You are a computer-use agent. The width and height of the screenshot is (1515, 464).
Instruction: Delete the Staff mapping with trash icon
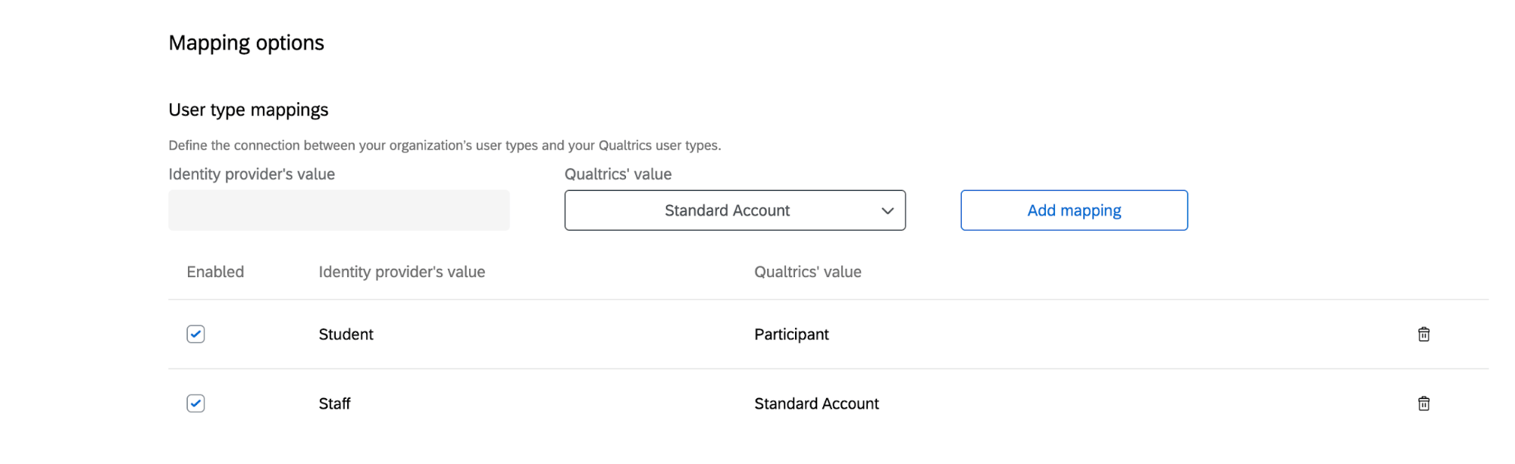(1423, 403)
